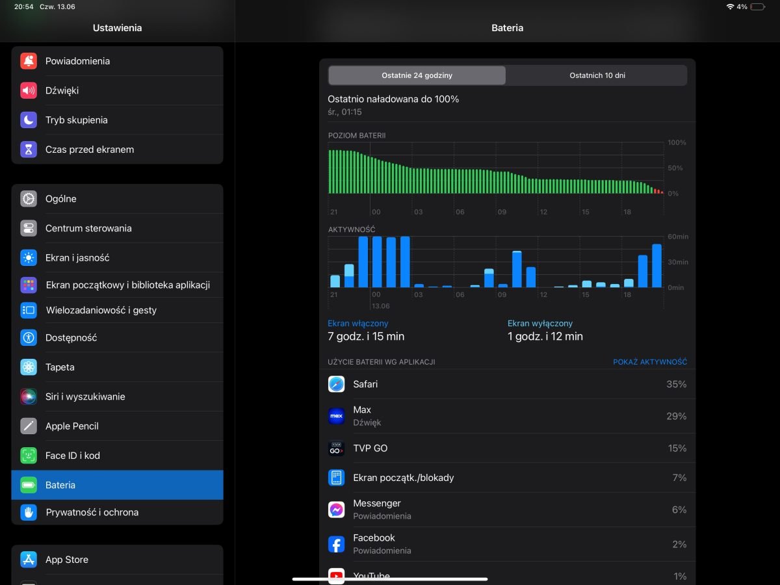
Task: Open the Czas przed ekranem hourglass icon
Action: 29,149
